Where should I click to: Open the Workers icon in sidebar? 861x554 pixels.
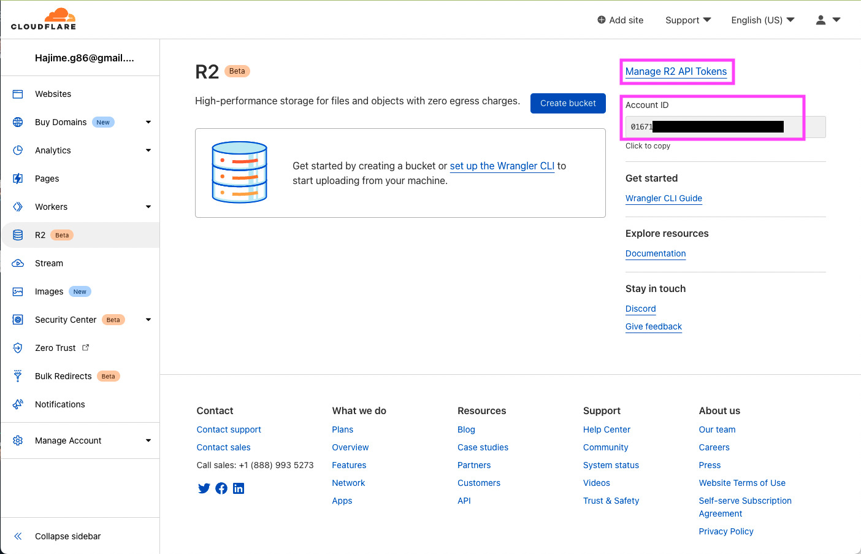[x=18, y=207]
